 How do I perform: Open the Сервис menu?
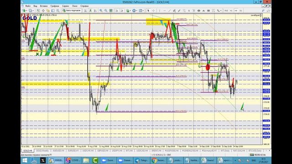(x=65, y=6)
